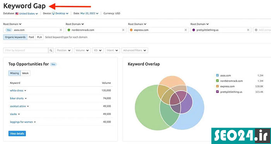This screenshot has width=271, height=144.
Task: Select the PLA keyword type tab
Action: pyautogui.click(x=39, y=37)
